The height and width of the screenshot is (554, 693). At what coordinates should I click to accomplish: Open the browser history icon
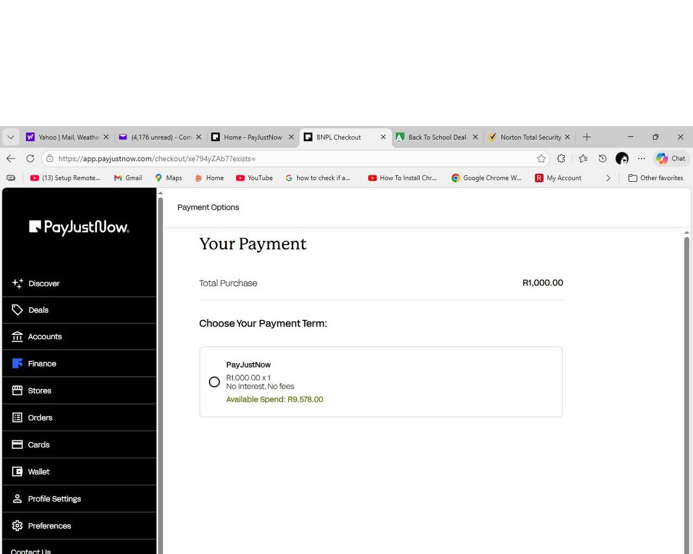602,158
